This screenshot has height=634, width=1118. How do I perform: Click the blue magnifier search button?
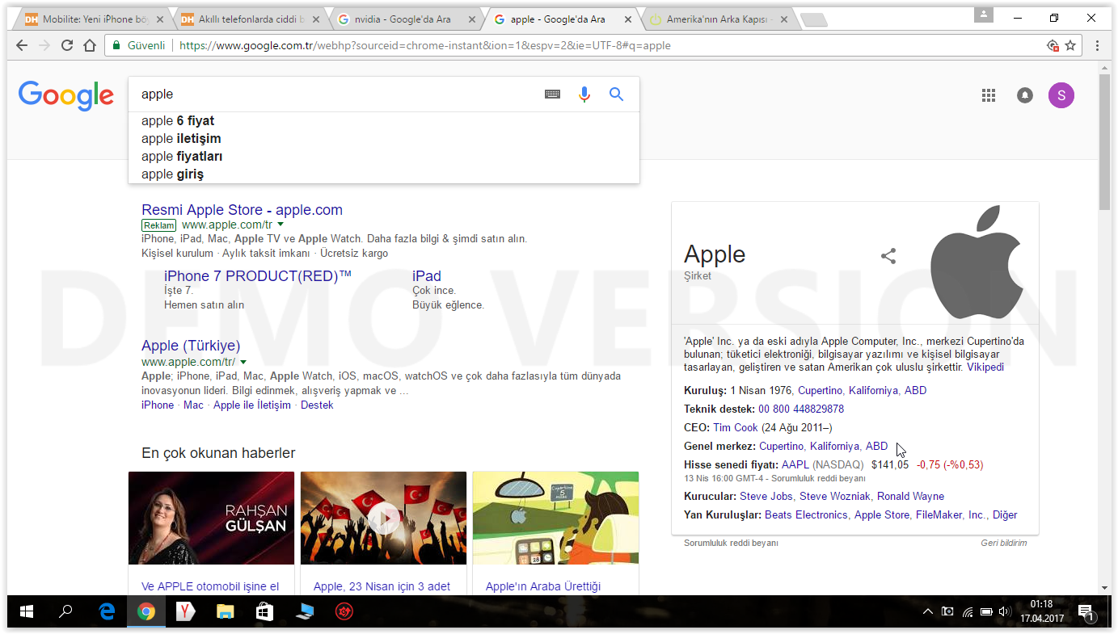[x=616, y=94]
